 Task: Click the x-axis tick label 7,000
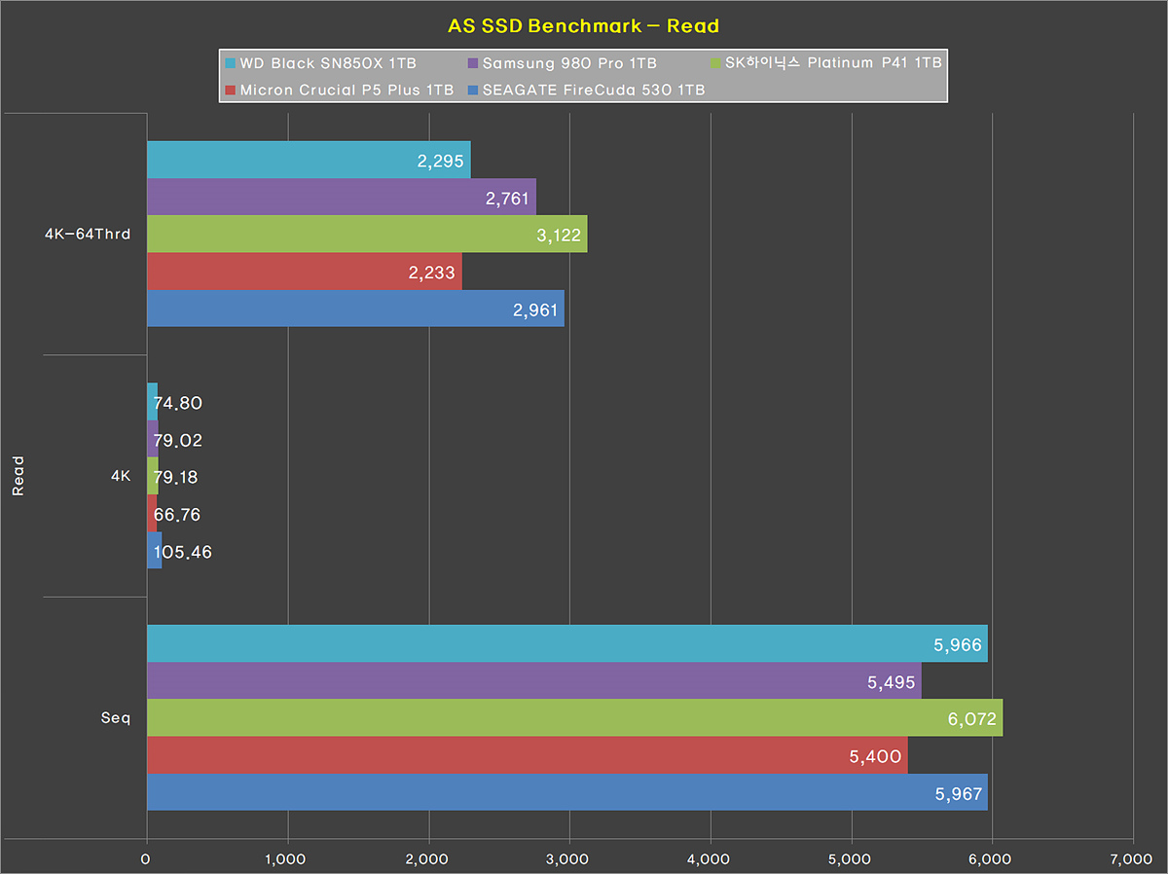pos(1131,858)
